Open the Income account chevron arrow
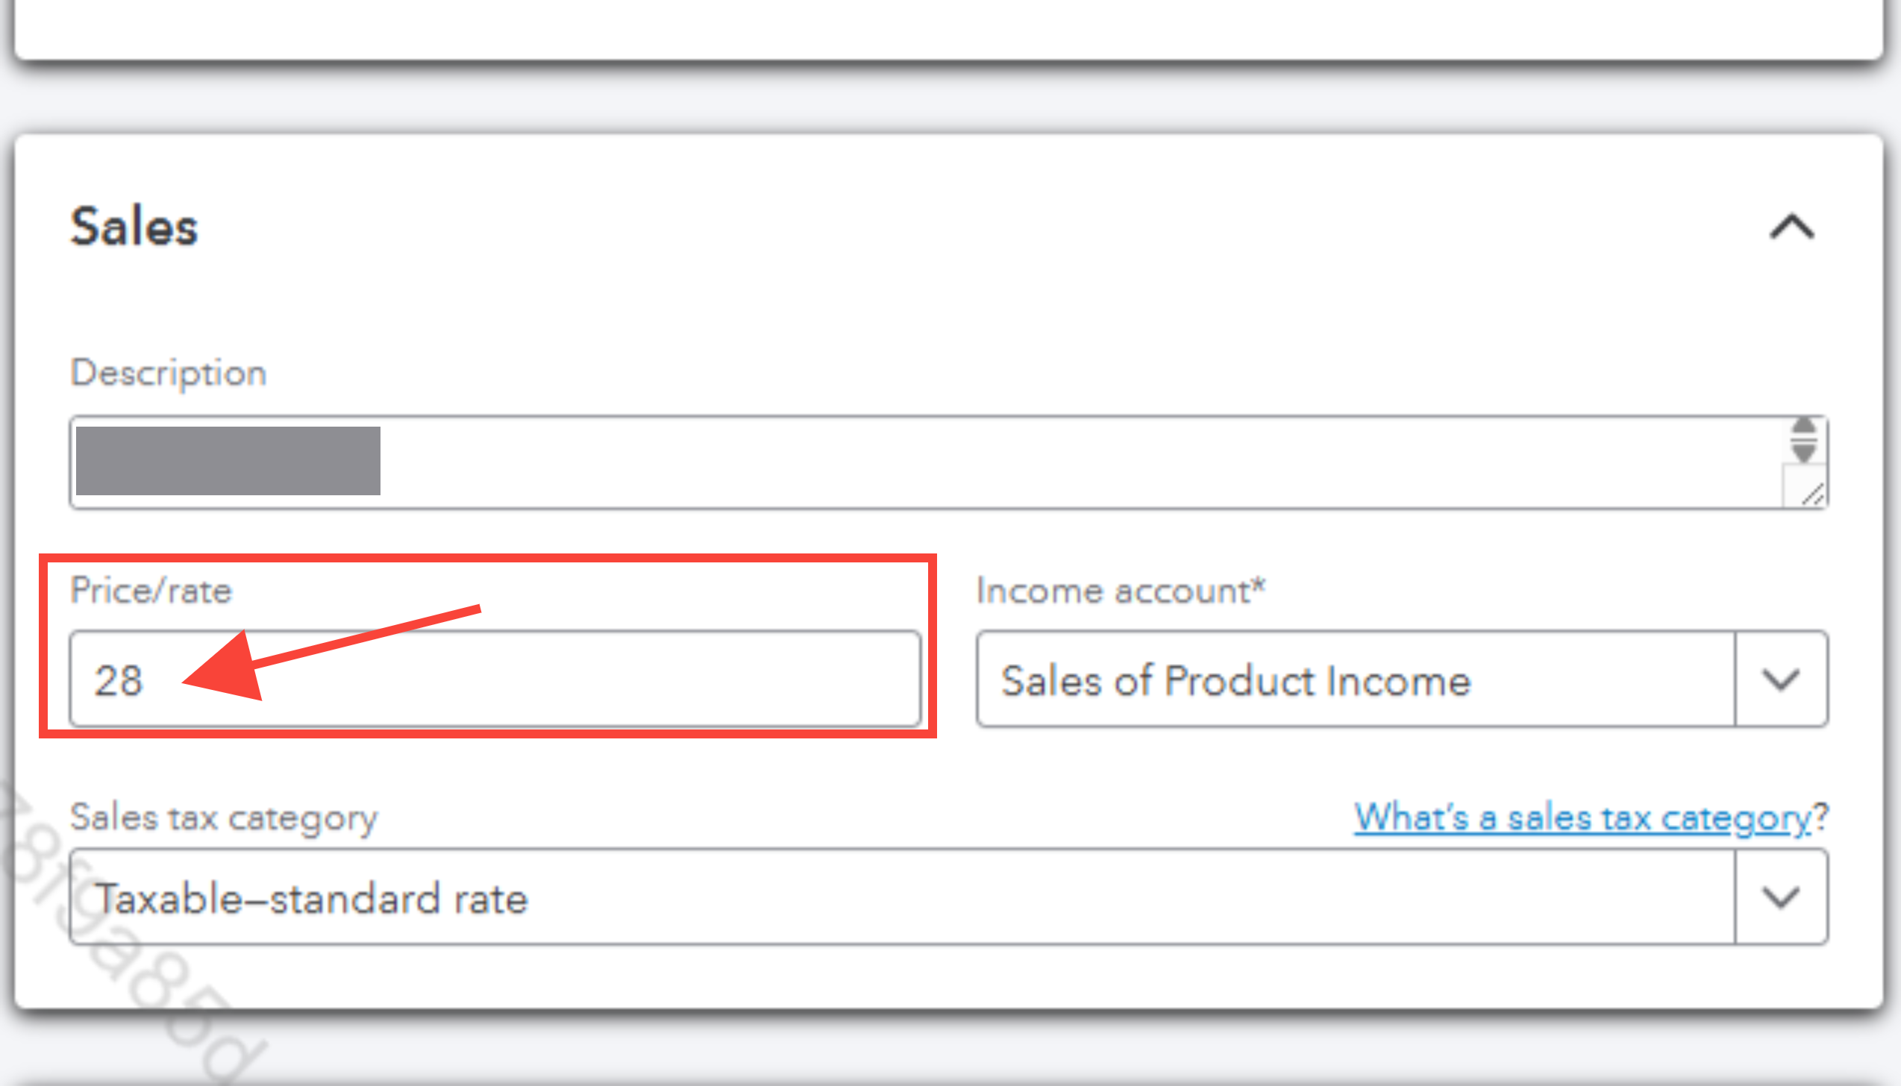Screen dimensions: 1901x1086 click(x=1781, y=679)
